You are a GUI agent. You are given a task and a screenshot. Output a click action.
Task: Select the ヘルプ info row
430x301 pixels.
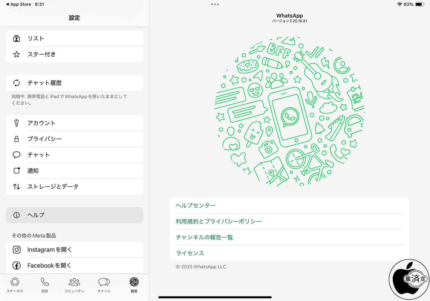point(74,215)
